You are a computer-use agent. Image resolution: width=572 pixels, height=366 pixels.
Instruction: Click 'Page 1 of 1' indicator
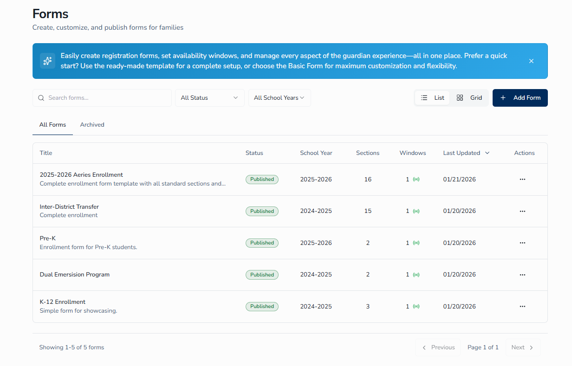pyautogui.click(x=483, y=347)
